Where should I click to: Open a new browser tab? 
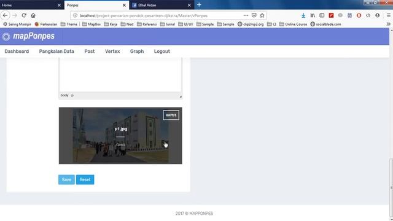(199, 5)
